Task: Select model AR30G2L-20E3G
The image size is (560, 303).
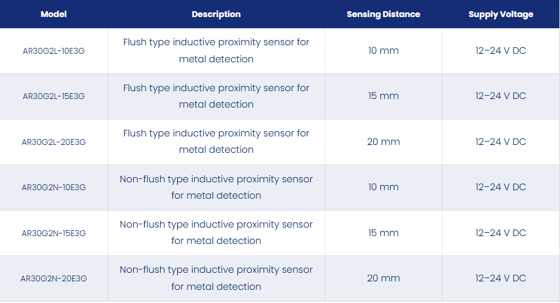Action: 54,142
